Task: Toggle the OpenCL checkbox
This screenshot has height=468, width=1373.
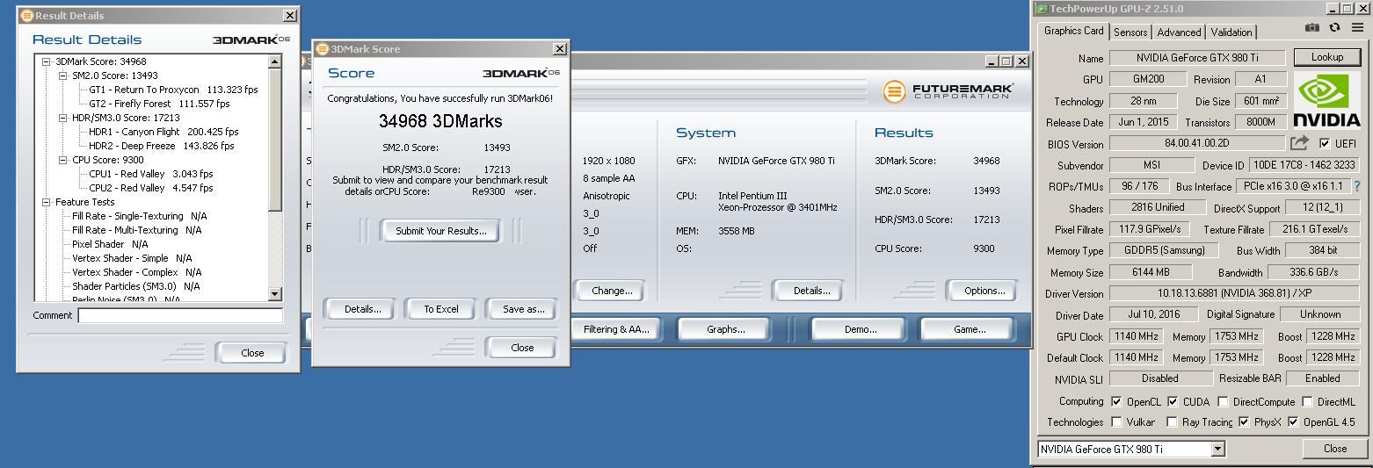Action: click(x=1116, y=401)
